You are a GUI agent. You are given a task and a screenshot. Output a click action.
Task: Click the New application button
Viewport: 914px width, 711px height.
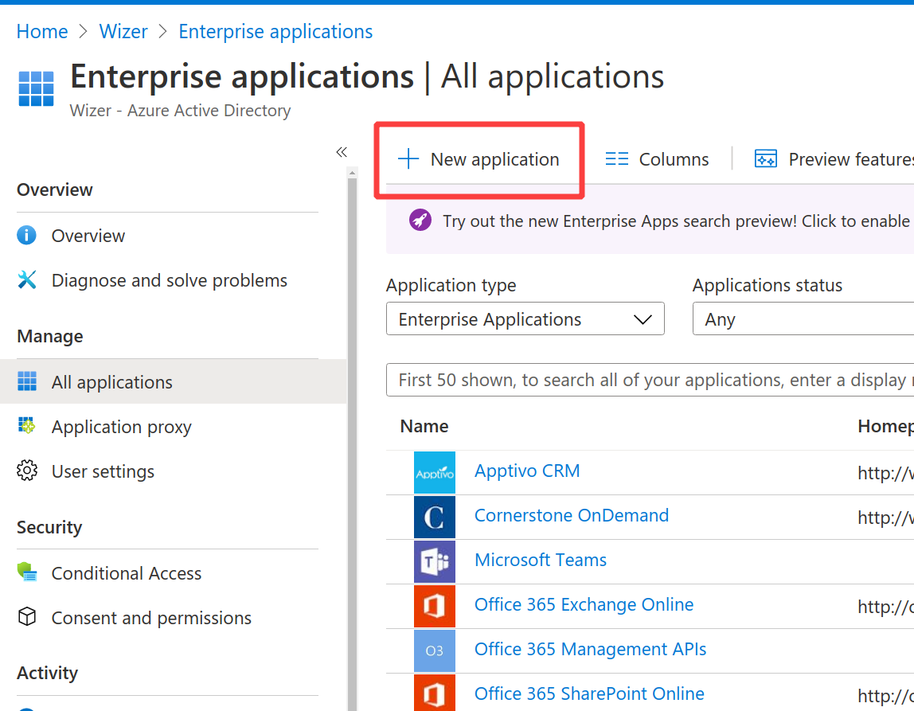(x=478, y=158)
